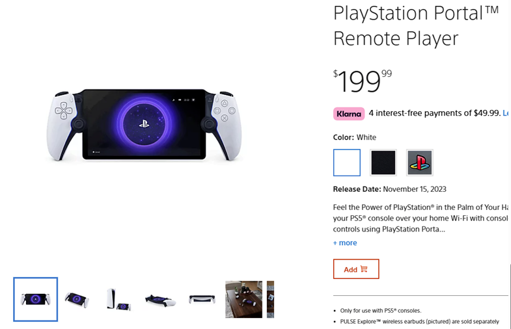The image size is (511, 329).
Task: Click the Add to cart button
Action: point(355,269)
